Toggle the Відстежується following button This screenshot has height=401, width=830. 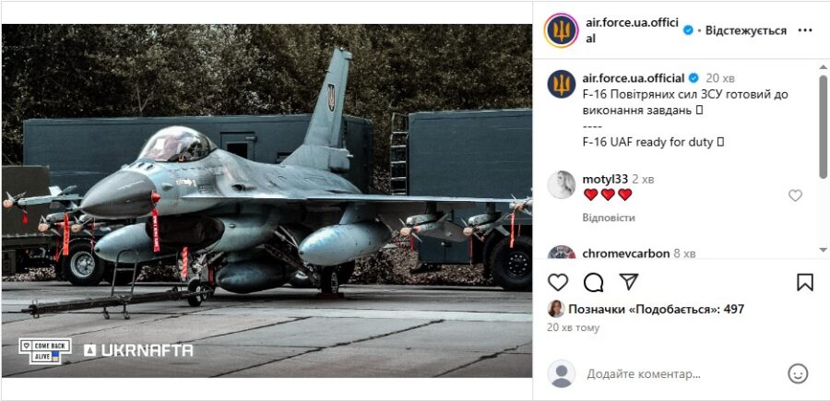point(746,30)
